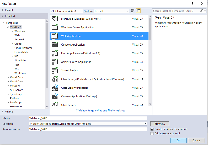The height and width of the screenshot is (145, 208).
Task: Click the Search Installed Templates box
Action: coord(176,11)
